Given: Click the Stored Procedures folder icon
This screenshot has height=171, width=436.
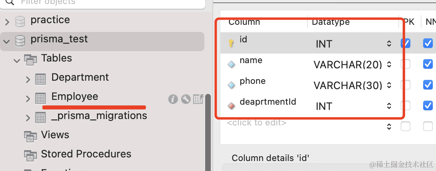Looking at the screenshot, I should click(30, 155).
